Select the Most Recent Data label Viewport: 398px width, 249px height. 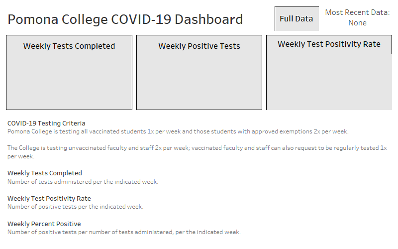point(357,12)
